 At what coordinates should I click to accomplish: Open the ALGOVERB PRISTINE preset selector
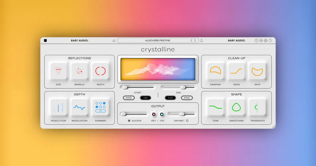(x=158, y=41)
